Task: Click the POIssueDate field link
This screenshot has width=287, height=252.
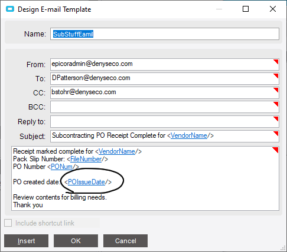Action: click(x=86, y=182)
